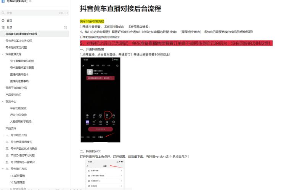
Task: Click line mentioning 抖音version 多点击几下
Action: [134, 157]
